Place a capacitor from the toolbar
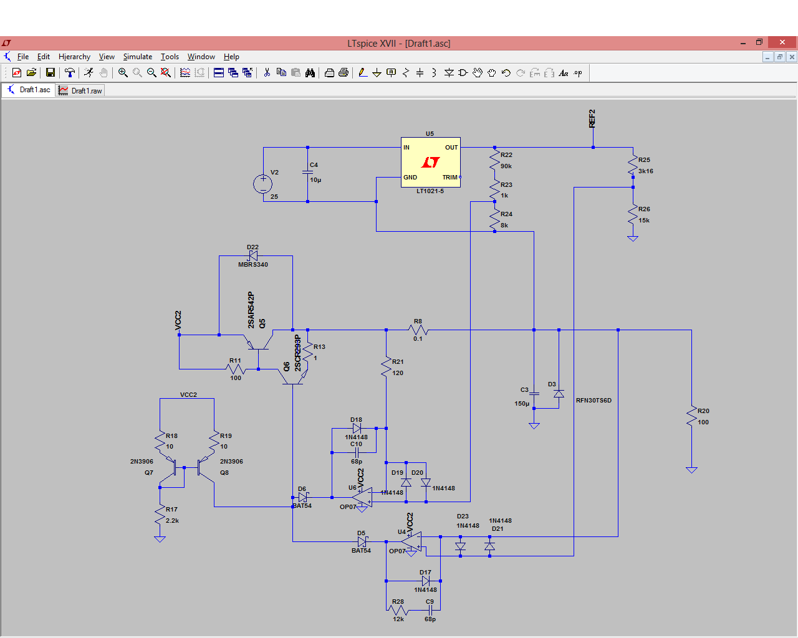Viewport: 798px width, 638px height. pyautogui.click(x=420, y=73)
